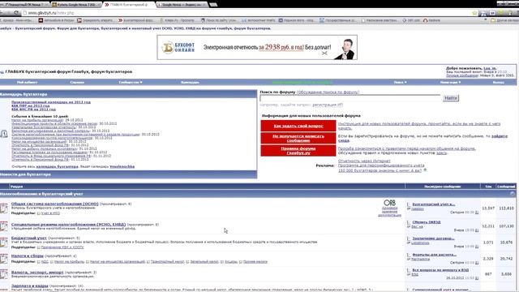Screen dimensions: 519x292
Task: Open Календарь in the forum navbar
Action: click(190, 83)
